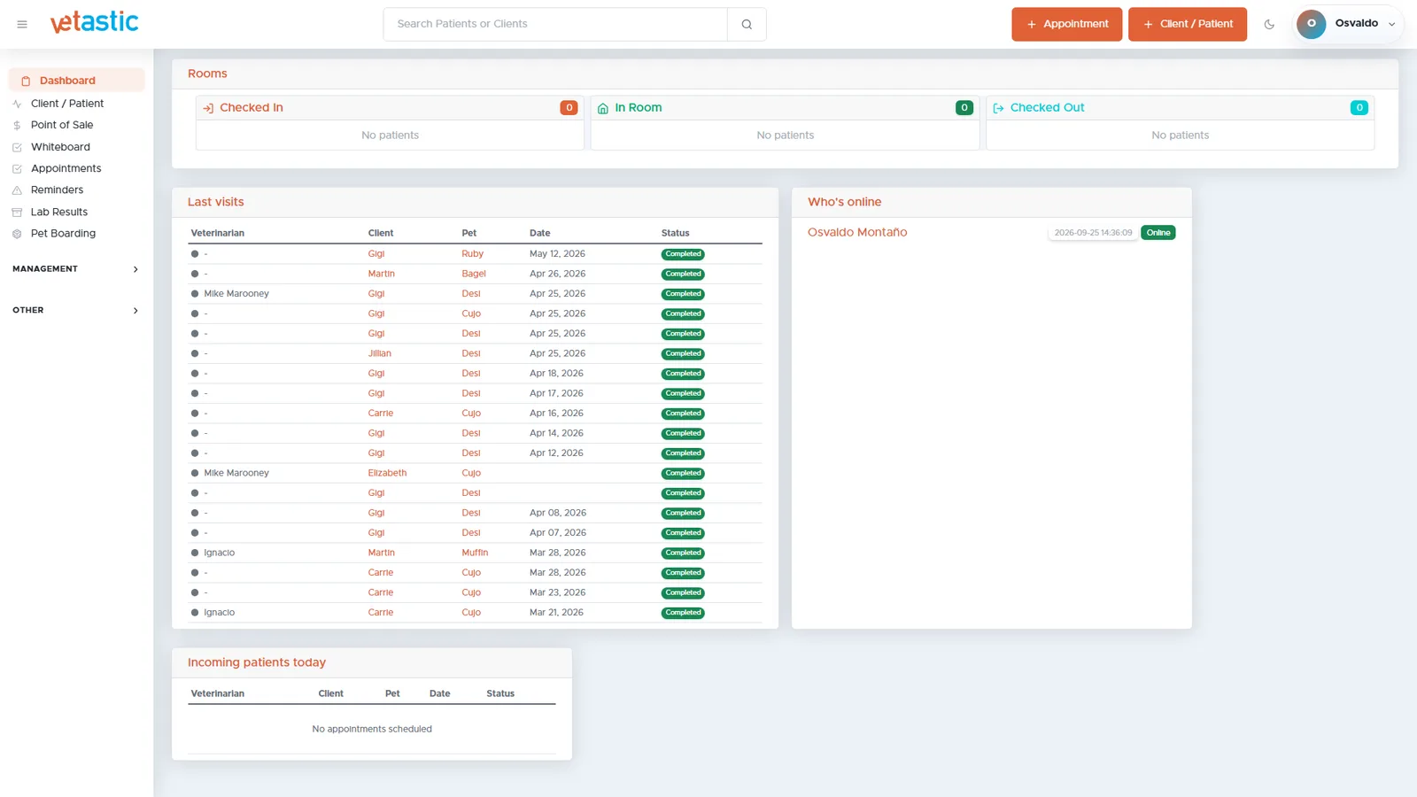The image size is (1417, 797).
Task: Click the Rooms panel heading
Action: tap(207, 74)
